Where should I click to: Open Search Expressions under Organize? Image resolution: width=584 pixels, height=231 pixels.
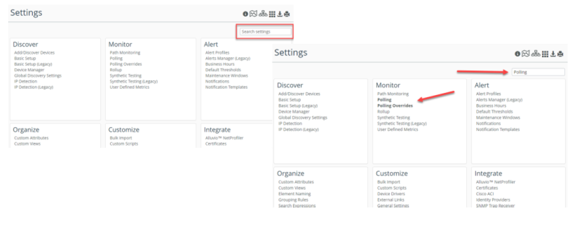[x=297, y=206]
